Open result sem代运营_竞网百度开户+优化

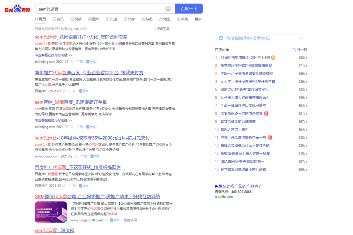point(81,37)
